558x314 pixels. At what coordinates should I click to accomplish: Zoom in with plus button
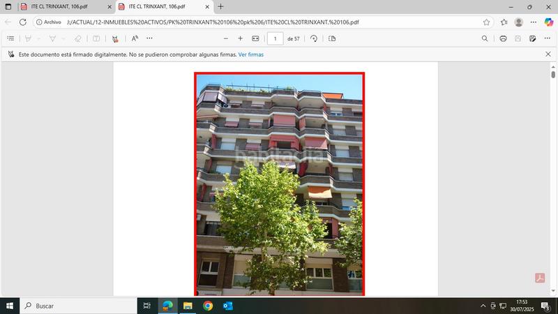click(x=240, y=38)
